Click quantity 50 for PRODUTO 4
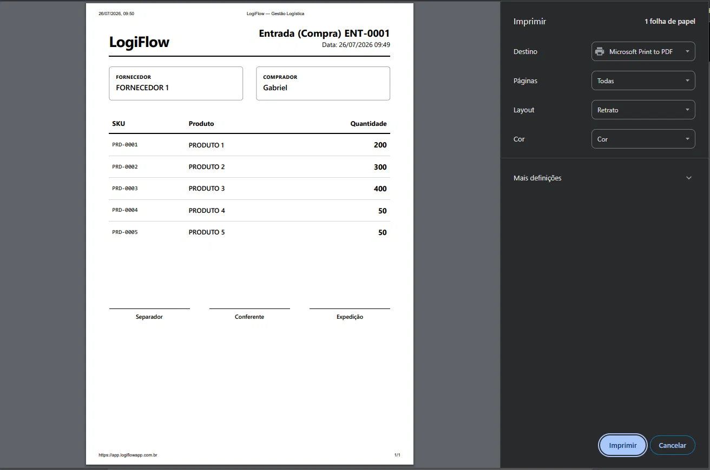The image size is (710, 470). [383, 211]
